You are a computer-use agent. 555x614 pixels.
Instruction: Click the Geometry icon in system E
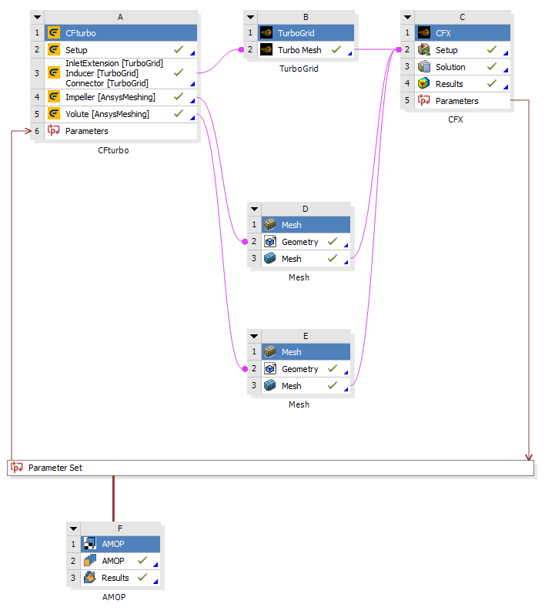pyautogui.click(x=270, y=368)
